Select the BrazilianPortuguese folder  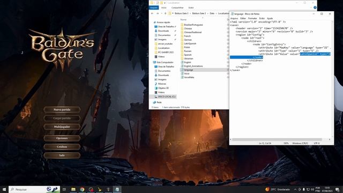pyautogui.click(x=193, y=25)
